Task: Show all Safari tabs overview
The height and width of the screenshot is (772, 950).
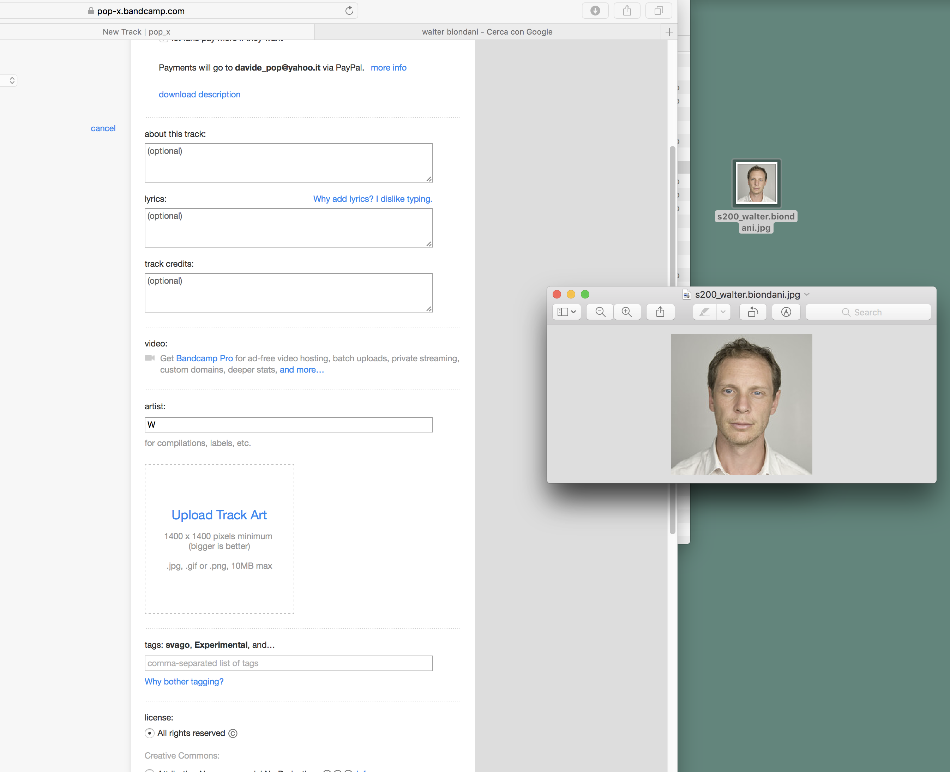Action: 659,11
